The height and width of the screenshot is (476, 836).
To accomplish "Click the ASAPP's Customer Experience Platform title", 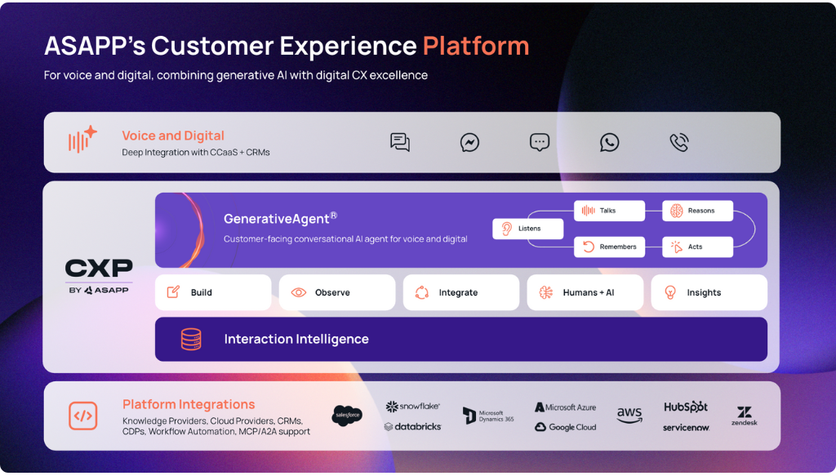I will (x=287, y=46).
